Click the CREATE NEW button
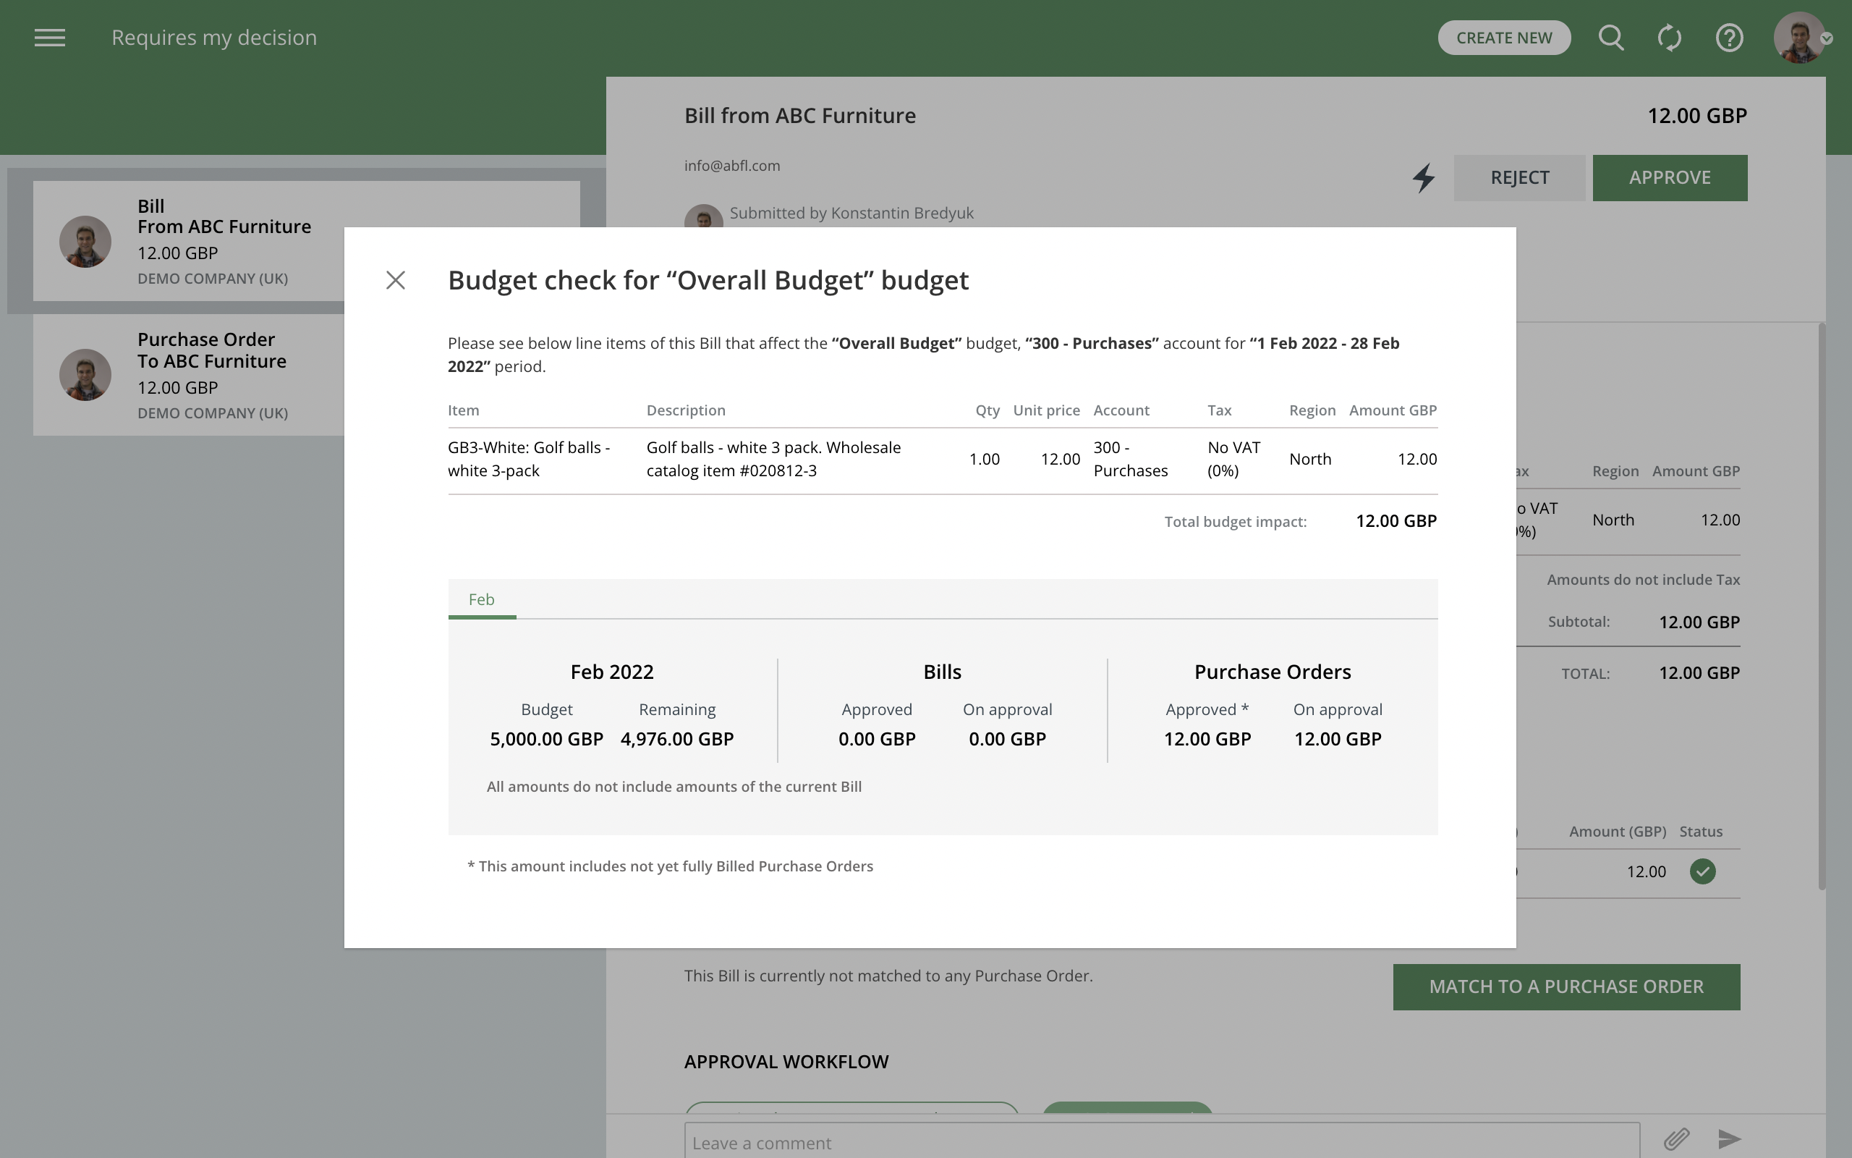Viewport: 1852px width, 1158px height. point(1503,37)
